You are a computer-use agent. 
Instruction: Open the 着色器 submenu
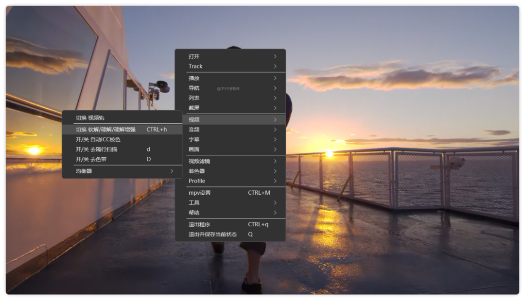tap(230, 171)
